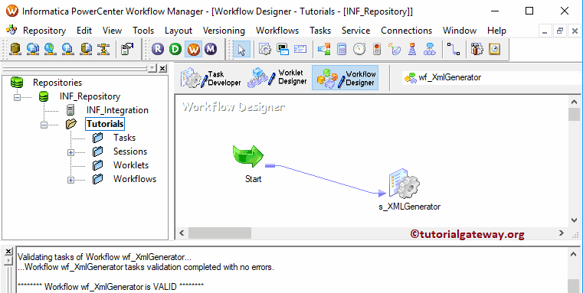Add a control task traffic-light icon
This screenshot has width=583, height=293.
tap(377, 50)
